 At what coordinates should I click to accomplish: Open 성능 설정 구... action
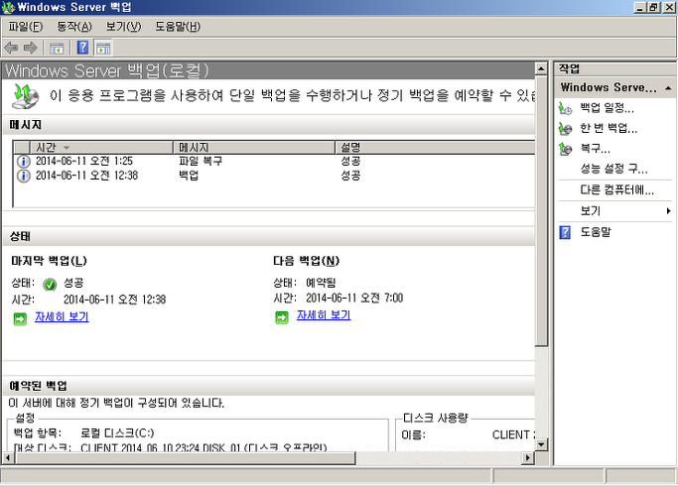[614, 169]
